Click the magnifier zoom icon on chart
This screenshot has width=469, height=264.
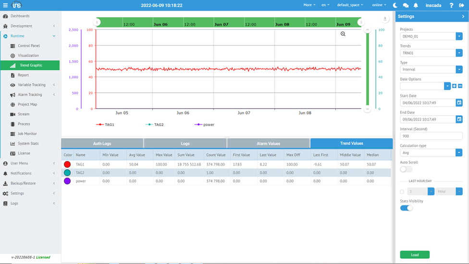click(x=343, y=34)
